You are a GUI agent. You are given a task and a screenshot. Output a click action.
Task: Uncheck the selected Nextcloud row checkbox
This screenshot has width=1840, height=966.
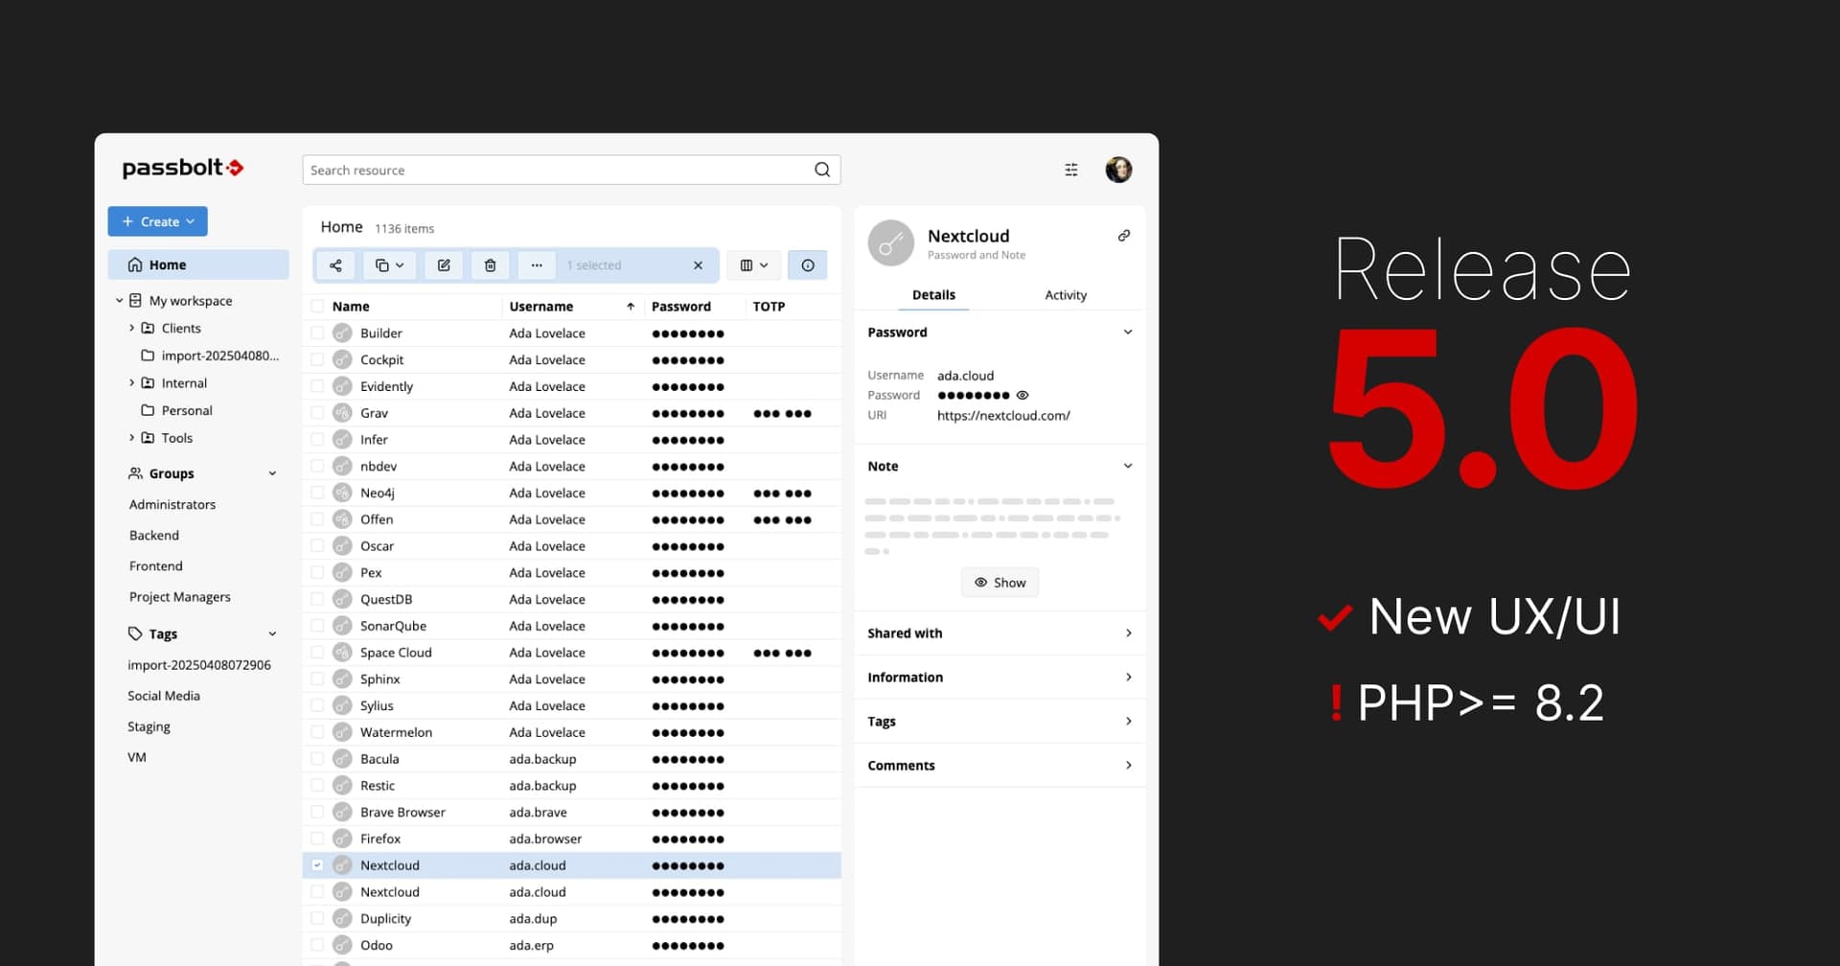pyautogui.click(x=317, y=864)
